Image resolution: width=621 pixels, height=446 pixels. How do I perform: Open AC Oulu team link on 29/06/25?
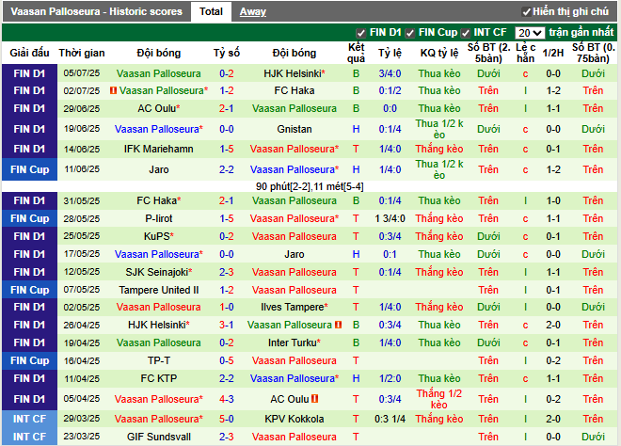tap(156, 108)
